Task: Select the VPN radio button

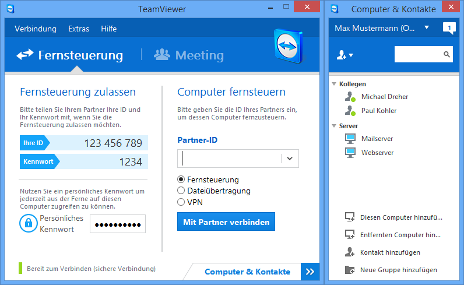Action: (181, 202)
